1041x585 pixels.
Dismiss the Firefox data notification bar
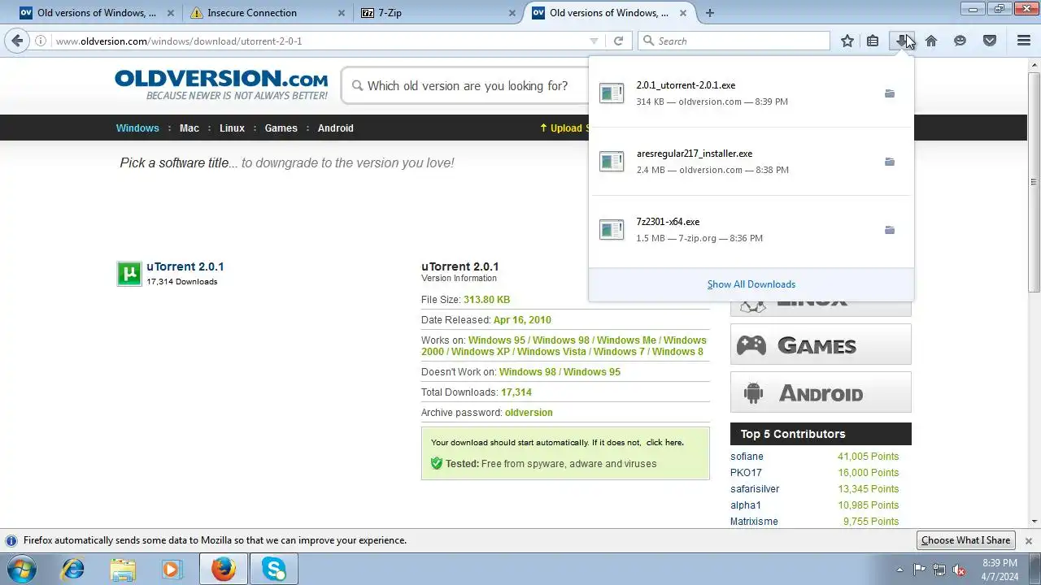tap(1028, 540)
